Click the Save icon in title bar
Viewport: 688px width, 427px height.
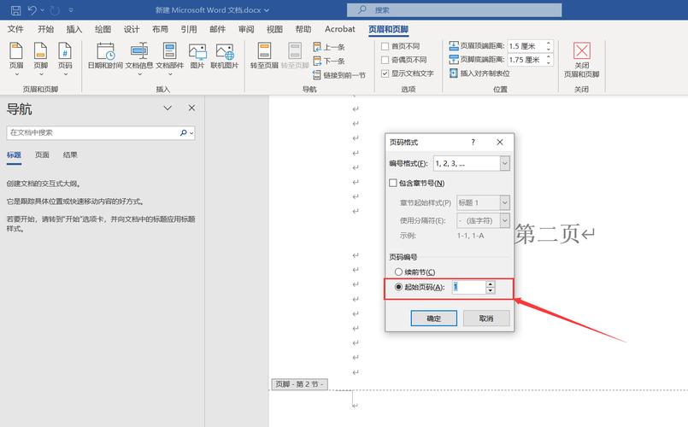(15, 9)
